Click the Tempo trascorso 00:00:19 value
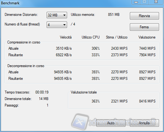 [x=42, y=92]
